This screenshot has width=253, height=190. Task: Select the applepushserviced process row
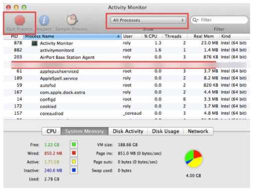point(127,71)
